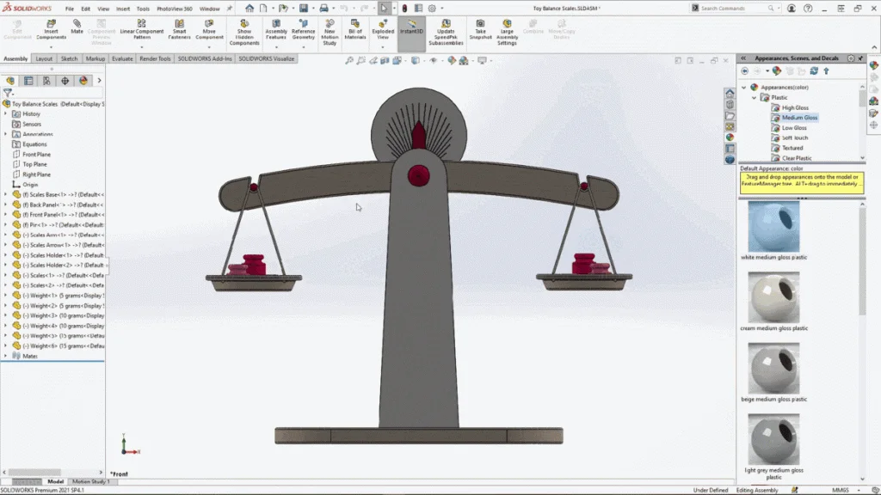The width and height of the screenshot is (881, 495).
Task: Open the Save dropdown arrow
Action: pyautogui.click(x=313, y=9)
